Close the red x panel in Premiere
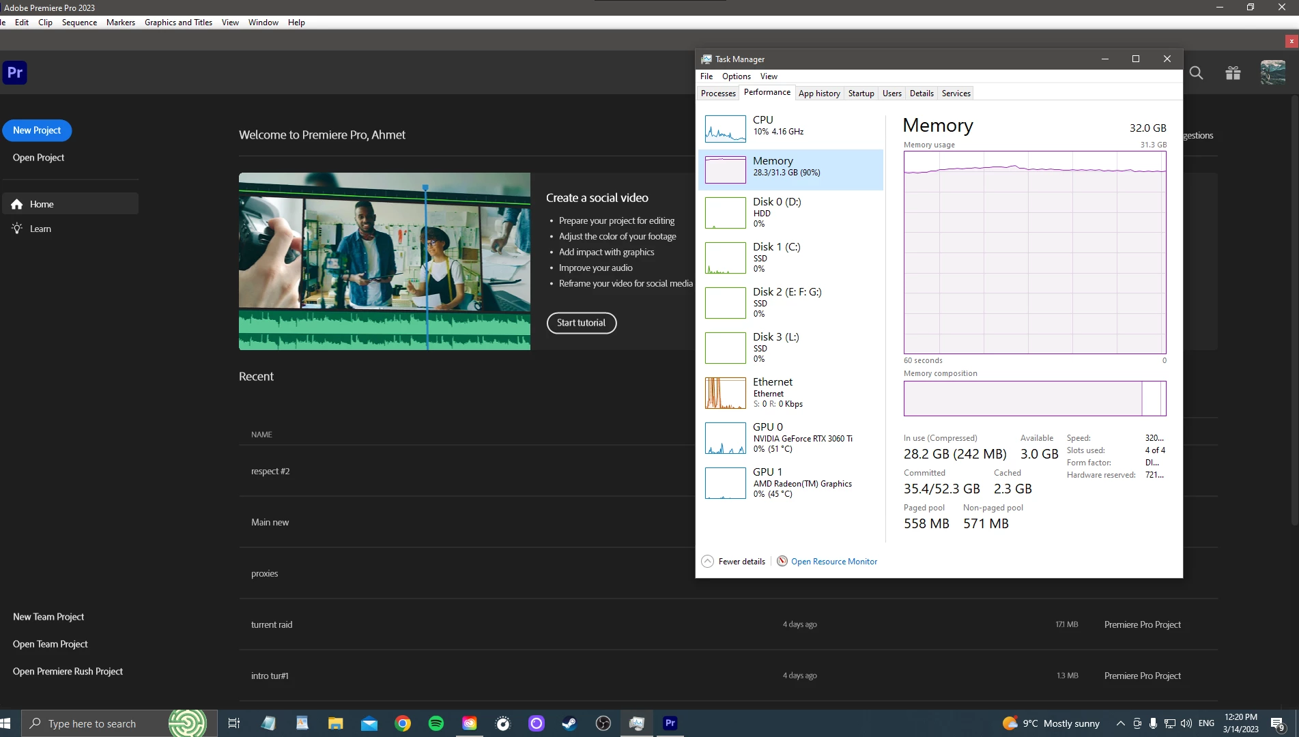This screenshot has height=737, width=1299. pos(1291,41)
